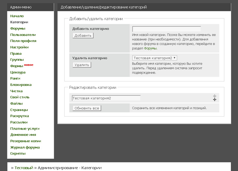Go to Пользователи menu item

(x=23, y=35)
